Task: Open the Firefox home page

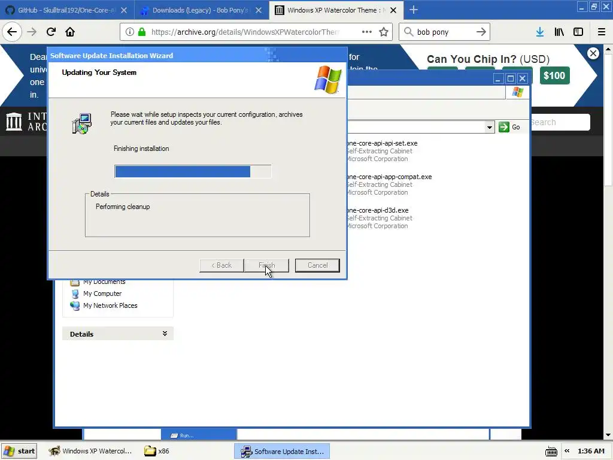Action: tap(70, 32)
